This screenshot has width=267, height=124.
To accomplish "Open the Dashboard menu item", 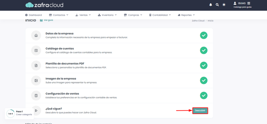I will [x=33, y=15].
